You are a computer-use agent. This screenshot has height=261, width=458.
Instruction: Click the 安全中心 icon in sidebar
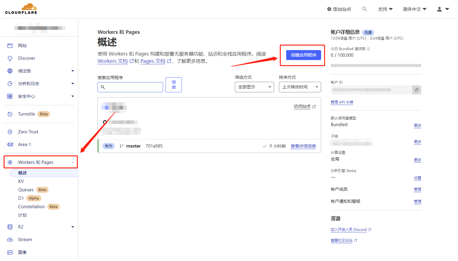[10, 96]
